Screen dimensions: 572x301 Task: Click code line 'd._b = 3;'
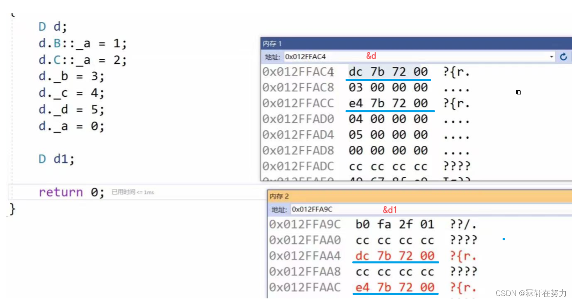click(x=71, y=76)
